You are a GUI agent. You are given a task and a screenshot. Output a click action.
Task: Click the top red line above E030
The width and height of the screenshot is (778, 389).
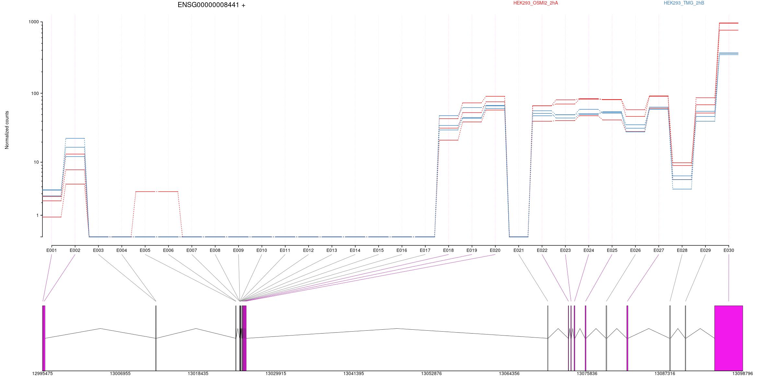pyautogui.click(x=729, y=23)
